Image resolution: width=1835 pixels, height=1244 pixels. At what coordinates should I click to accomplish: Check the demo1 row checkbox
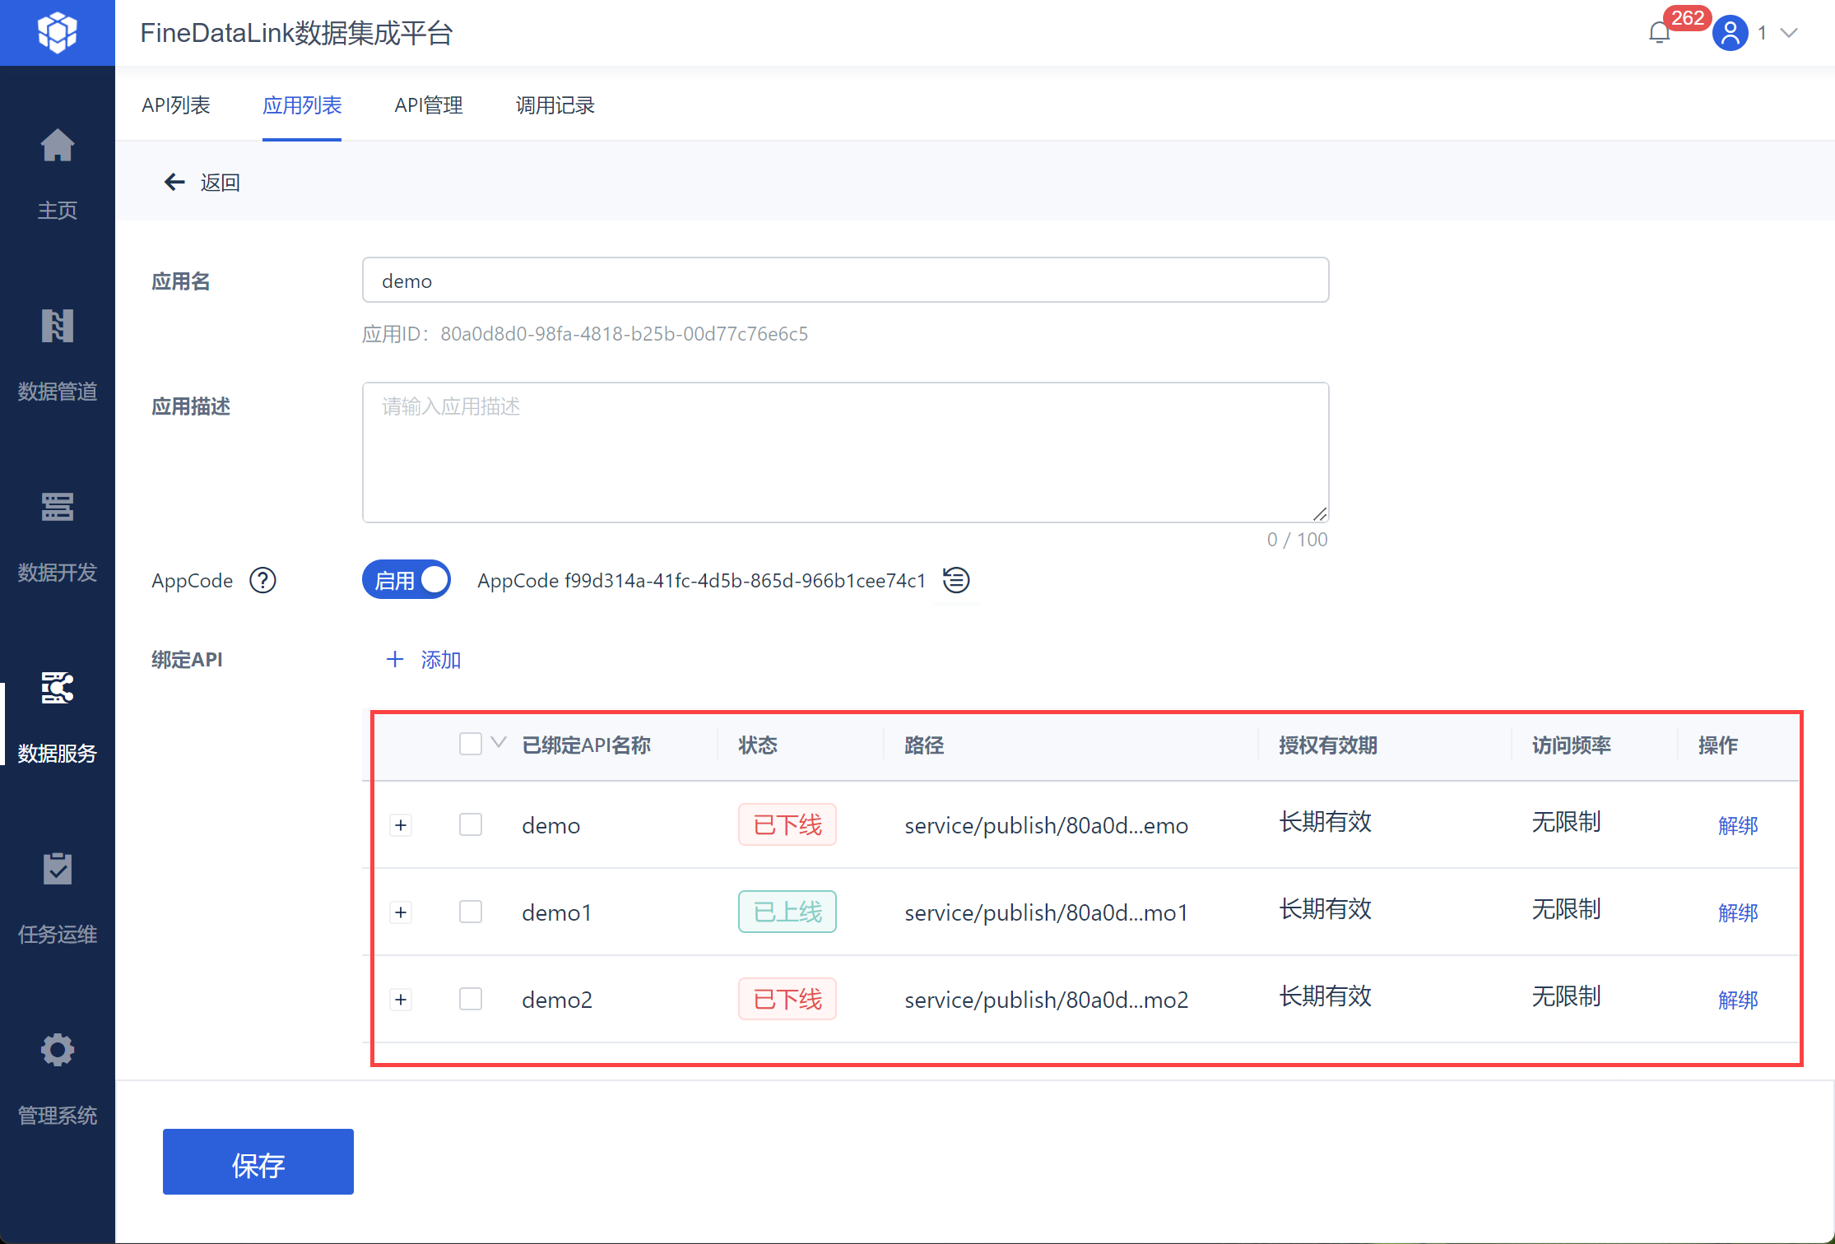pyautogui.click(x=471, y=912)
